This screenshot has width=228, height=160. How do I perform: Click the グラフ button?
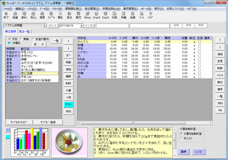pyautogui.click(x=69, y=104)
